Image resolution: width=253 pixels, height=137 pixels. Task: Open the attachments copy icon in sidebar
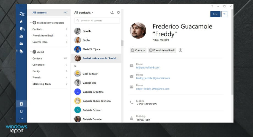pyautogui.click(x=21, y=112)
